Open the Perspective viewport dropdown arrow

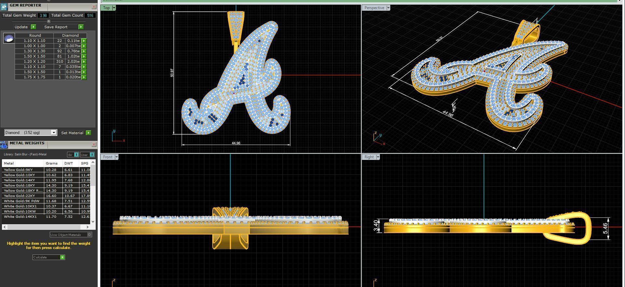(388, 8)
